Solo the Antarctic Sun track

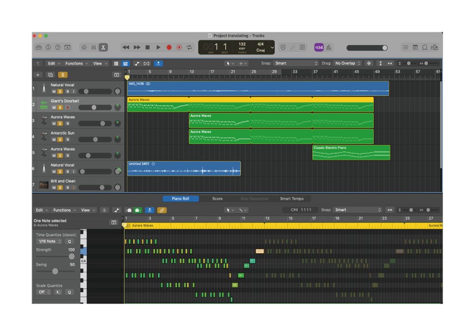click(60, 140)
